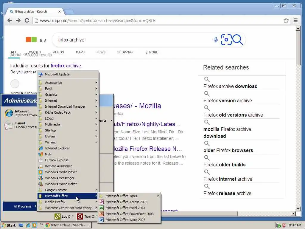The image size is (305, 229).
Task: Expand Microsoft Office Tools submenu
Action: [x=129, y=196]
